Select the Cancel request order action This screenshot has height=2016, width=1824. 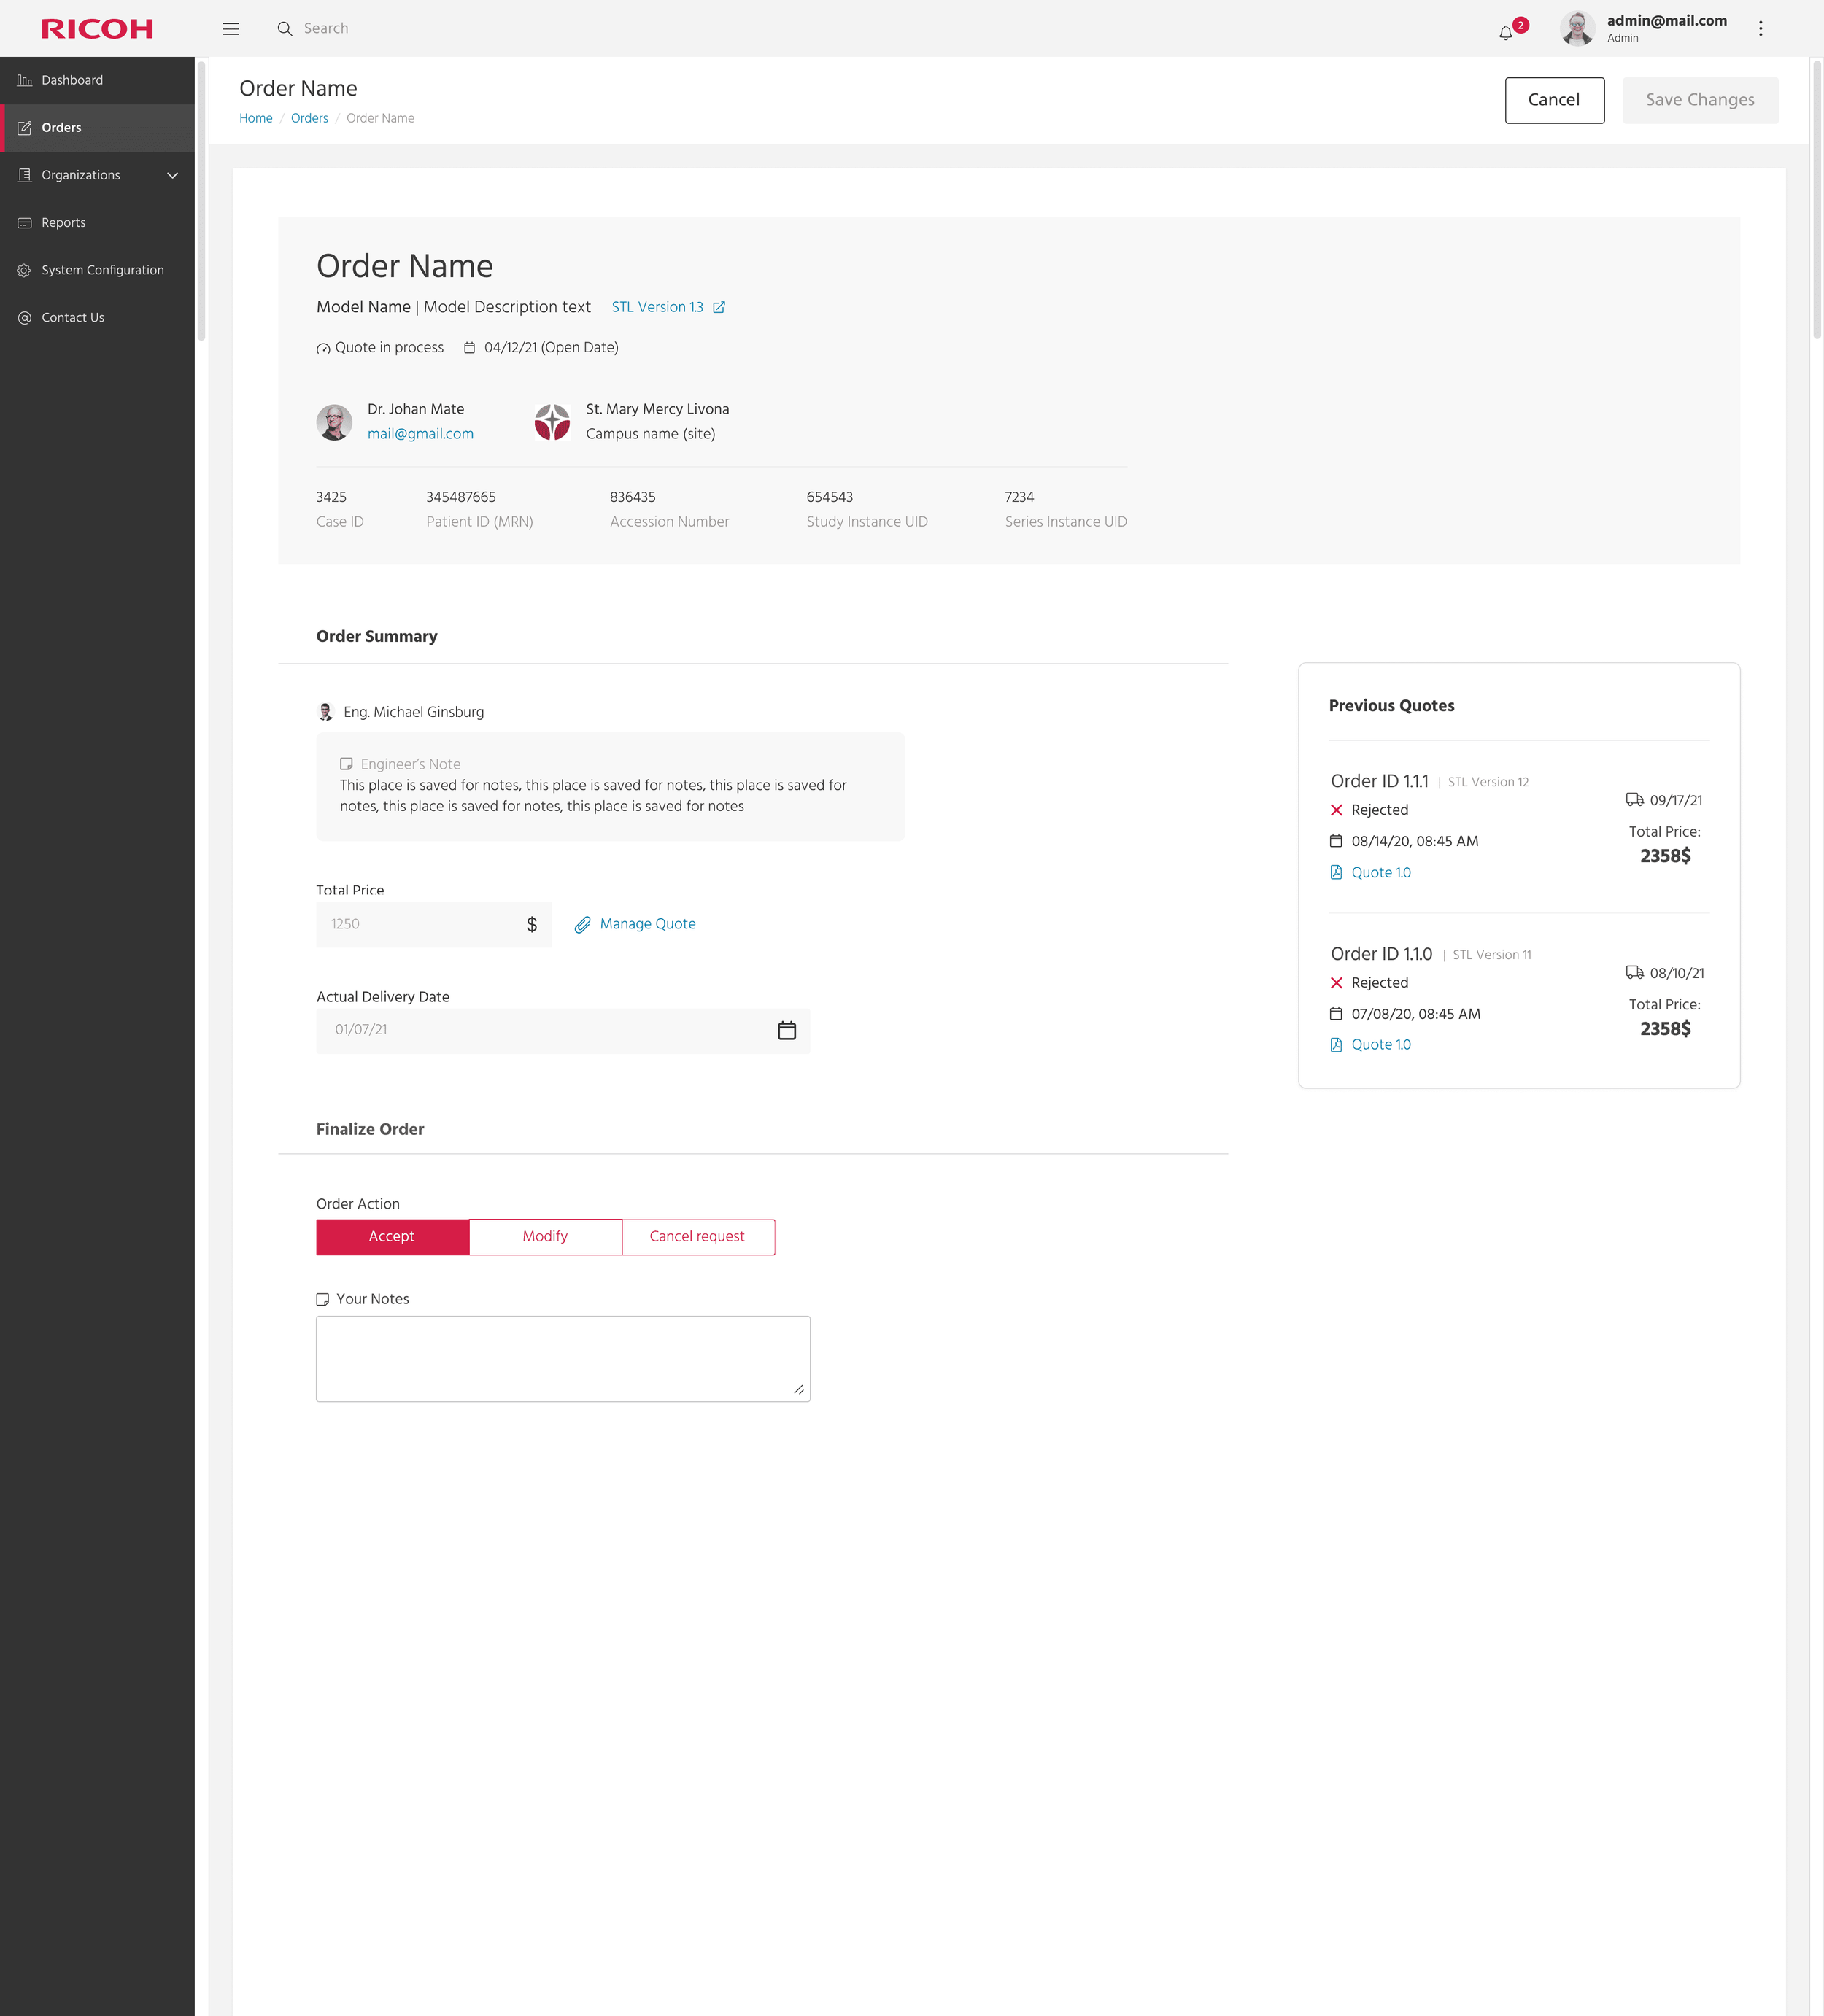(697, 1237)
